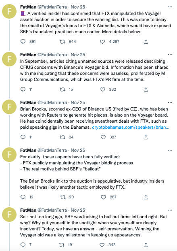Reply to the tweet with 12 replies
This screenshot has width=177, height=251.
point(23,197)
